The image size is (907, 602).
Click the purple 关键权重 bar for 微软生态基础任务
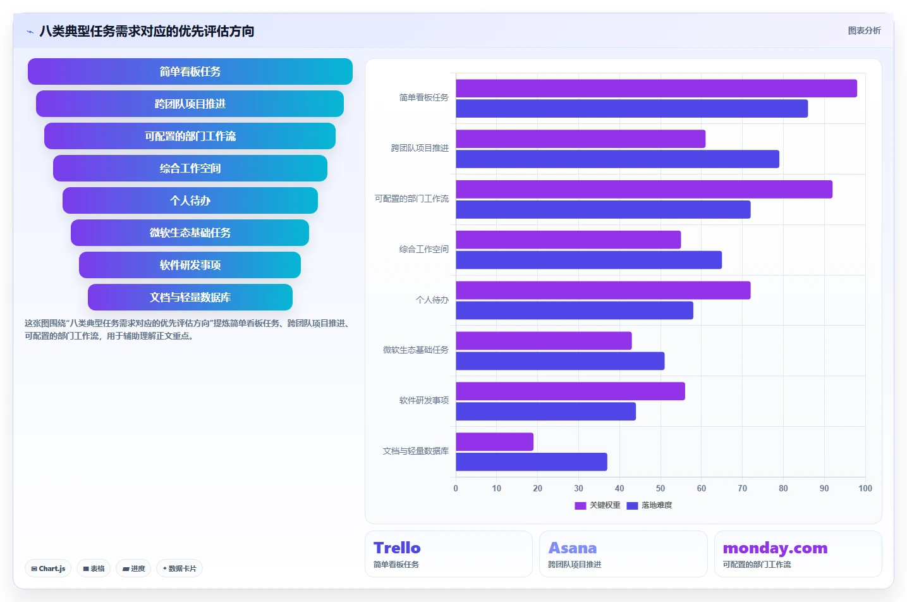(x=544, y=341)
